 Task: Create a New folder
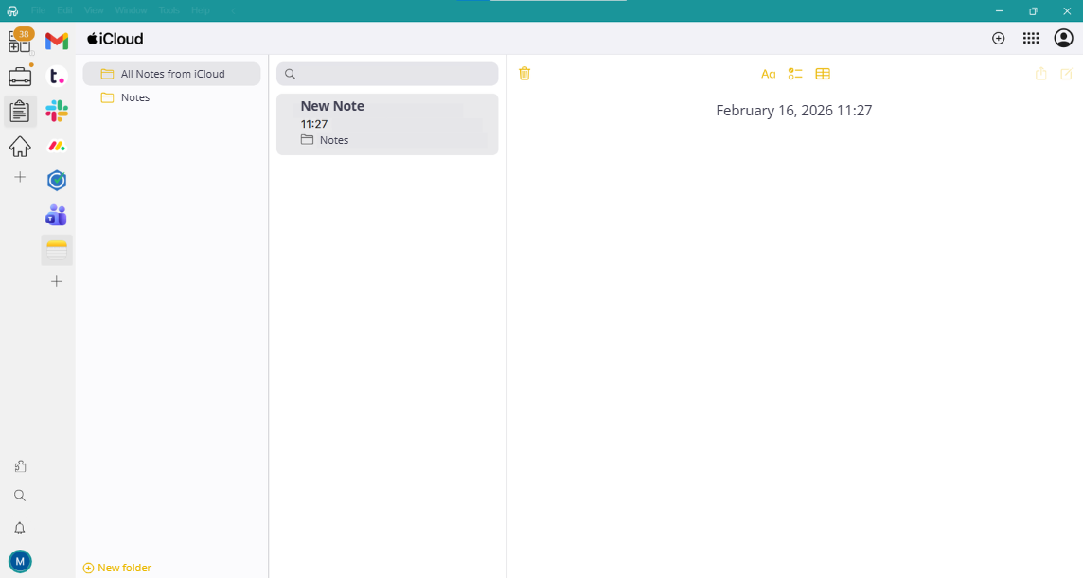point(116,567)
